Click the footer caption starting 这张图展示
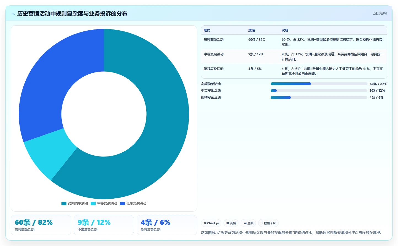The height and width of the screenshot is (246, 398). click(292, 233)
